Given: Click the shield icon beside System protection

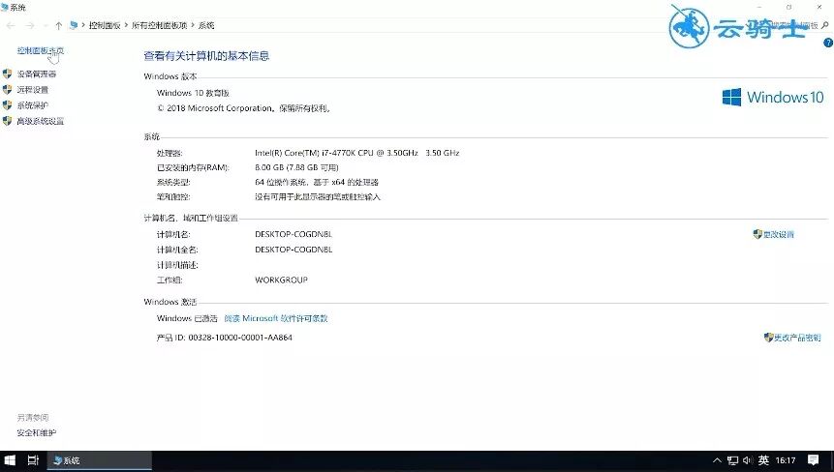Looking at the screenshot, I should pos(7,105).
